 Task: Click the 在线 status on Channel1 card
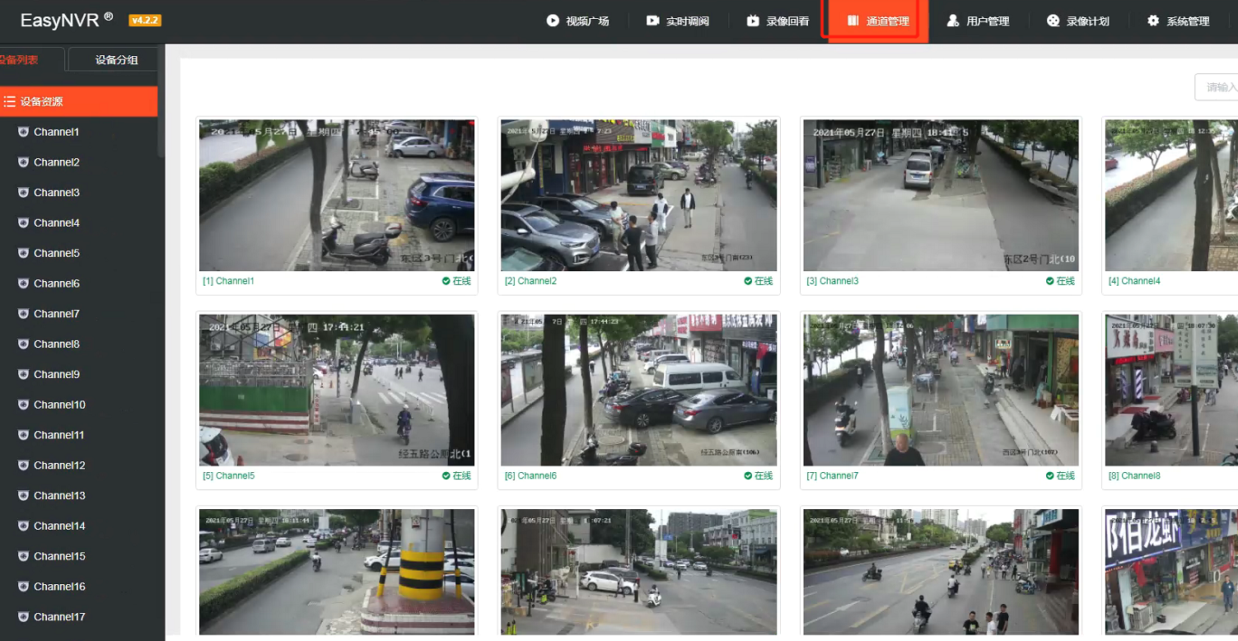coord(456,281)
